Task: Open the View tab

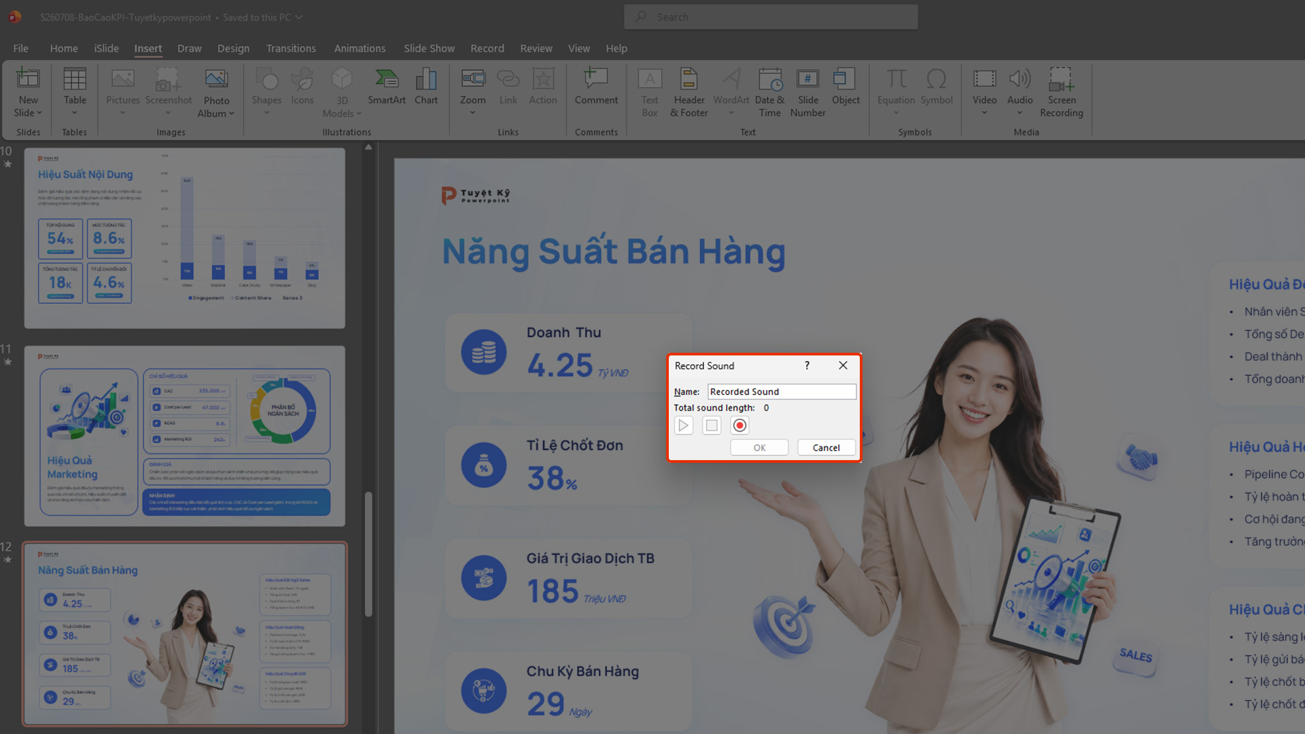Action: point(578,48)
